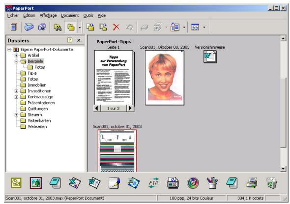
Task: Expand the Kontoauszüge folder node
Action: coord(16,97)
